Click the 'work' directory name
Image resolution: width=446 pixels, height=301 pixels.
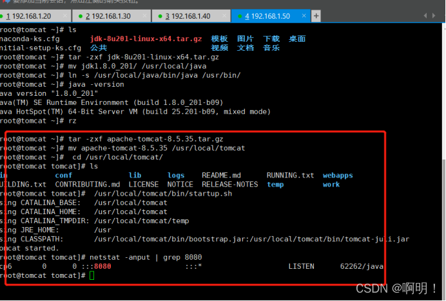tap(331, 185)
